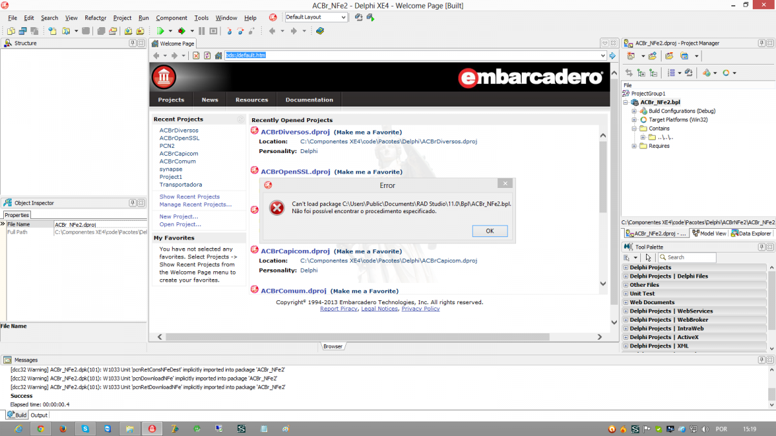Expand Web Documents category in Tool Palette
Screen dimensions: 776x436
[626, 302]
